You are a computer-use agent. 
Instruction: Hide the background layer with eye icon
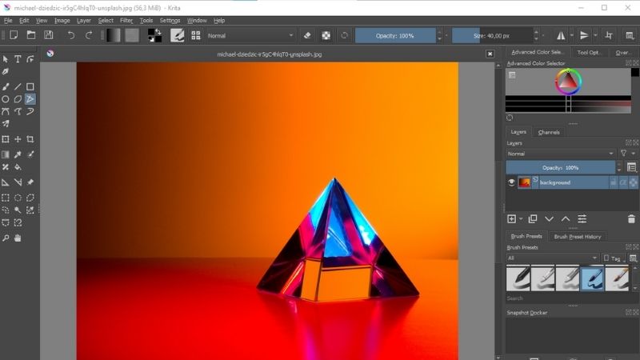click(x=511, y=182)
